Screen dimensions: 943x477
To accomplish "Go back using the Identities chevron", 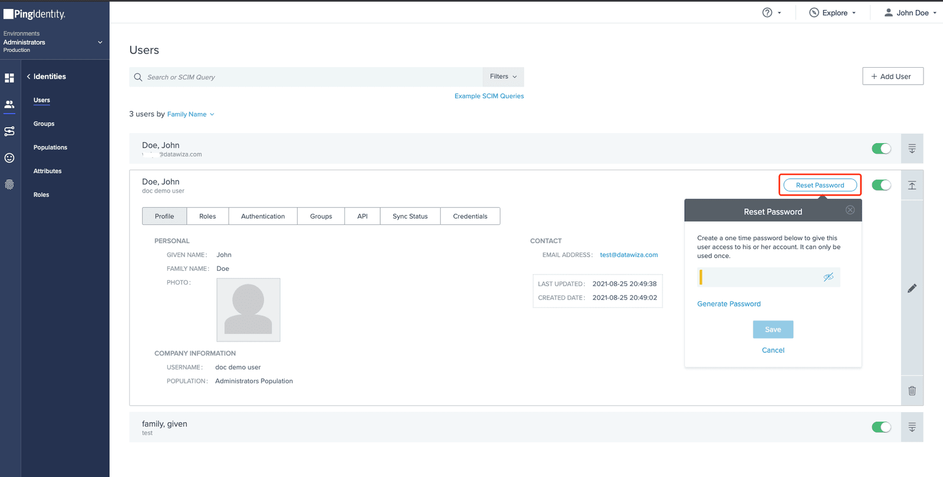I will click(28, 77).
